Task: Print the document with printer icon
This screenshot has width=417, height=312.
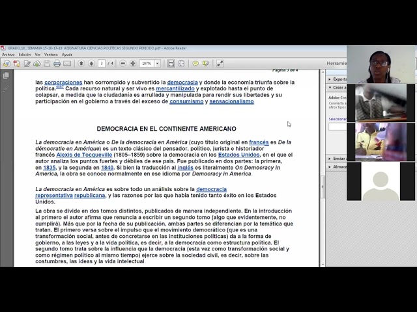Action: [57, 64]
